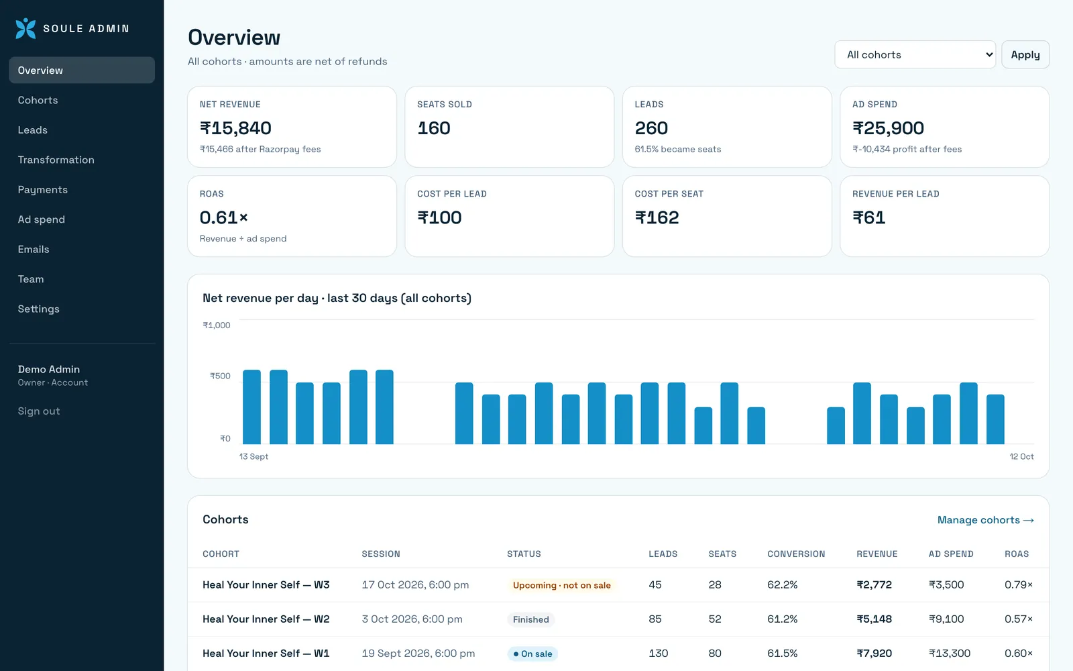Image resolution: width=1073 pixels, height=671 pixels.
Task: Click Sign out
Action: [x=39, y=411]
